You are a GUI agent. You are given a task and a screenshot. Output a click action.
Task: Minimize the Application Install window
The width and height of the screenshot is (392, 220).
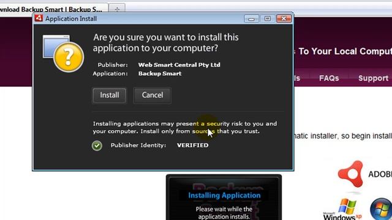click(252, 19)
